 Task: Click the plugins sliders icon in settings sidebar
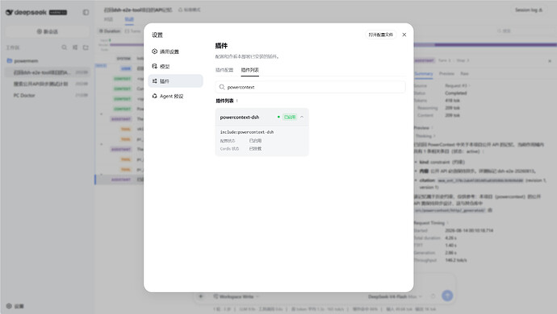pos(154,81)
